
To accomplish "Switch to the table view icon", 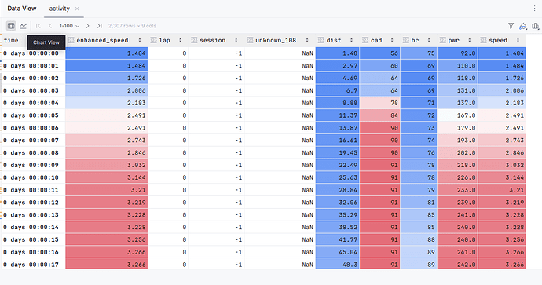I will (x=11, y=26).
